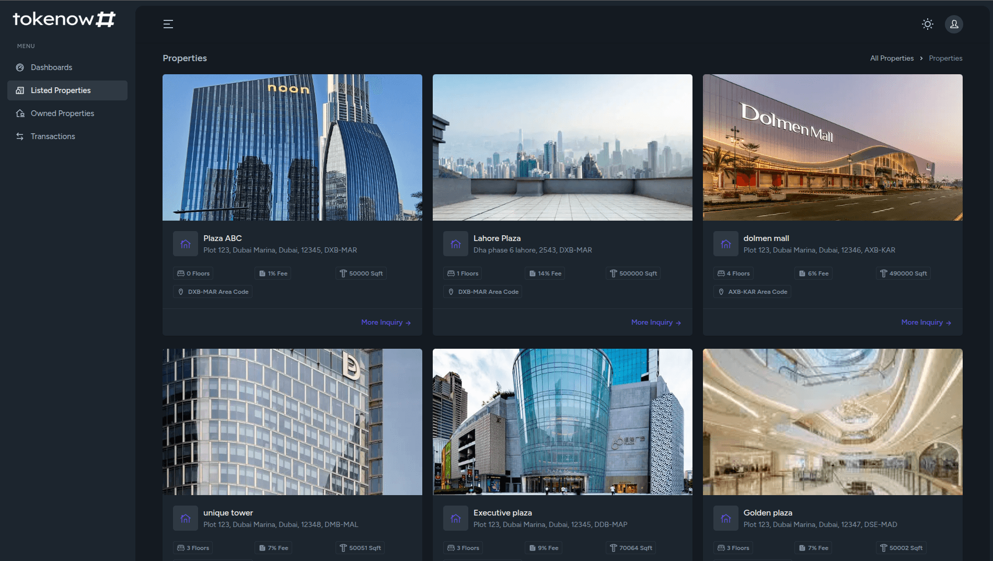993x561 pixels.
Task: Open Transactions via the arrows icon
Action: [20, 136]
